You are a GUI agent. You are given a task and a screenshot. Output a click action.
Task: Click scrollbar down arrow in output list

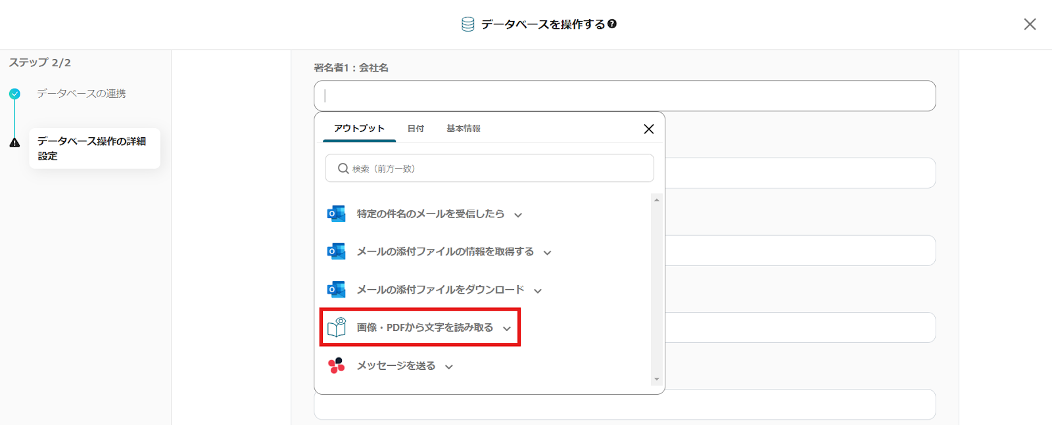tap(656, 379)
